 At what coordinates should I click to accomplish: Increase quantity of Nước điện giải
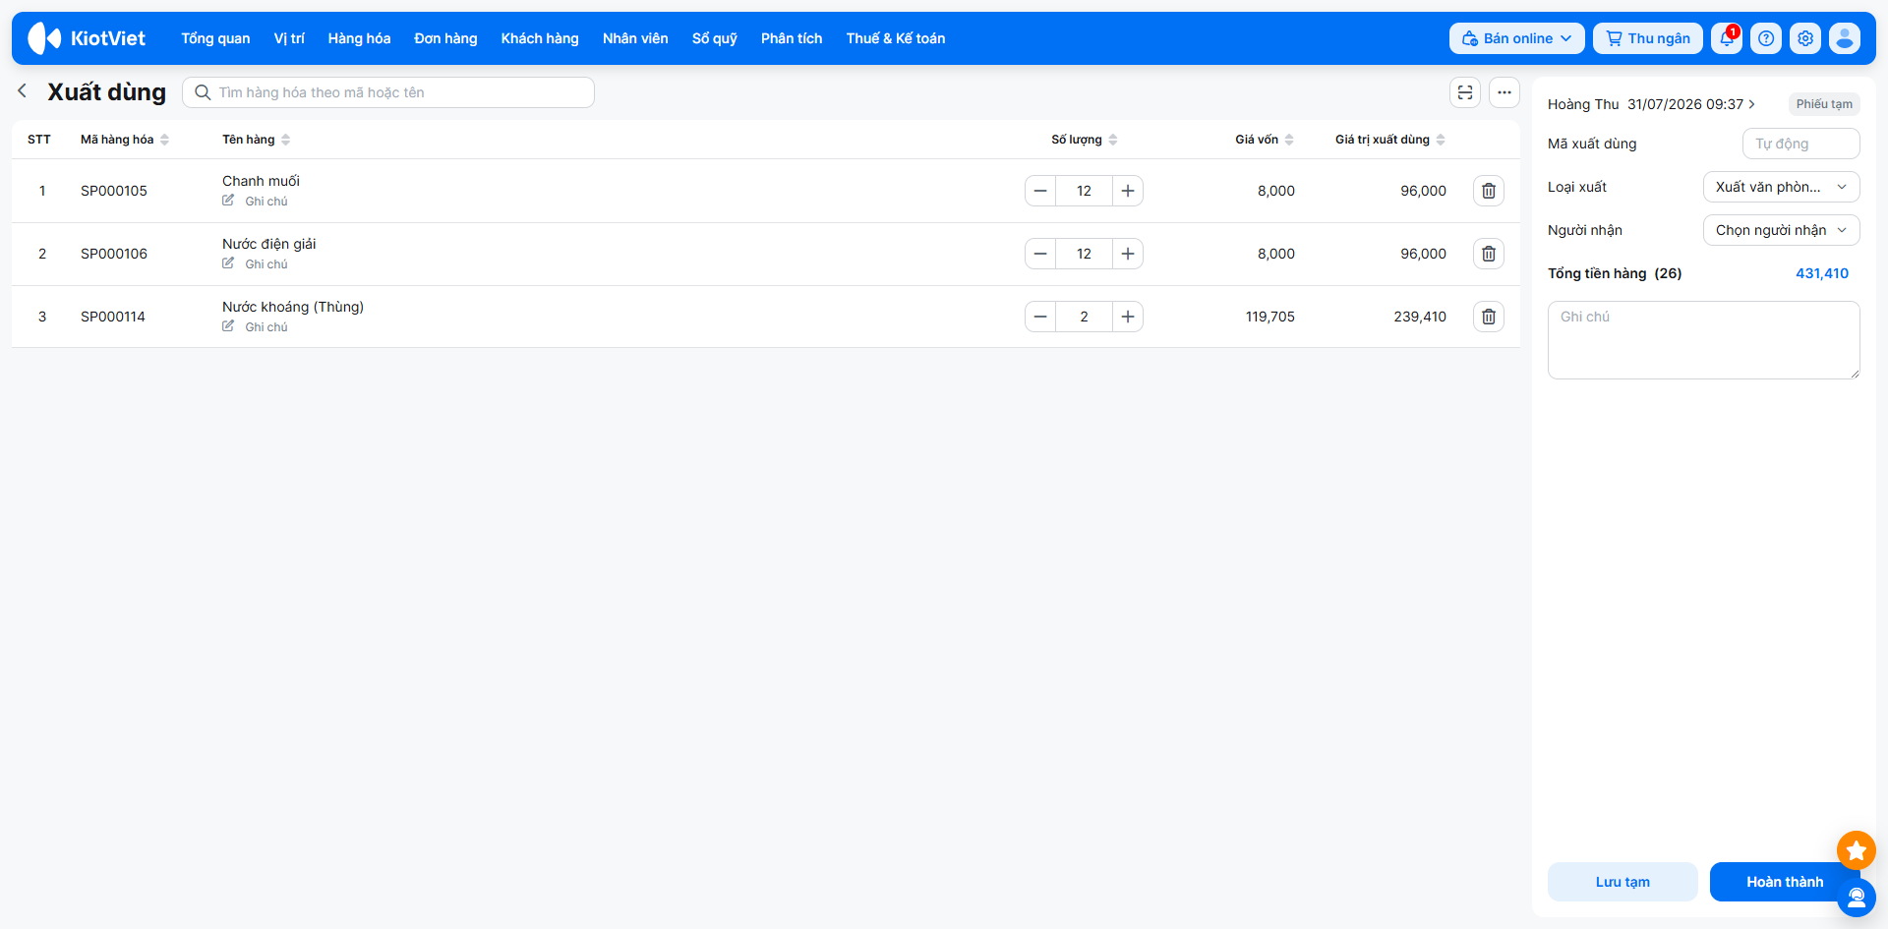1128,254
